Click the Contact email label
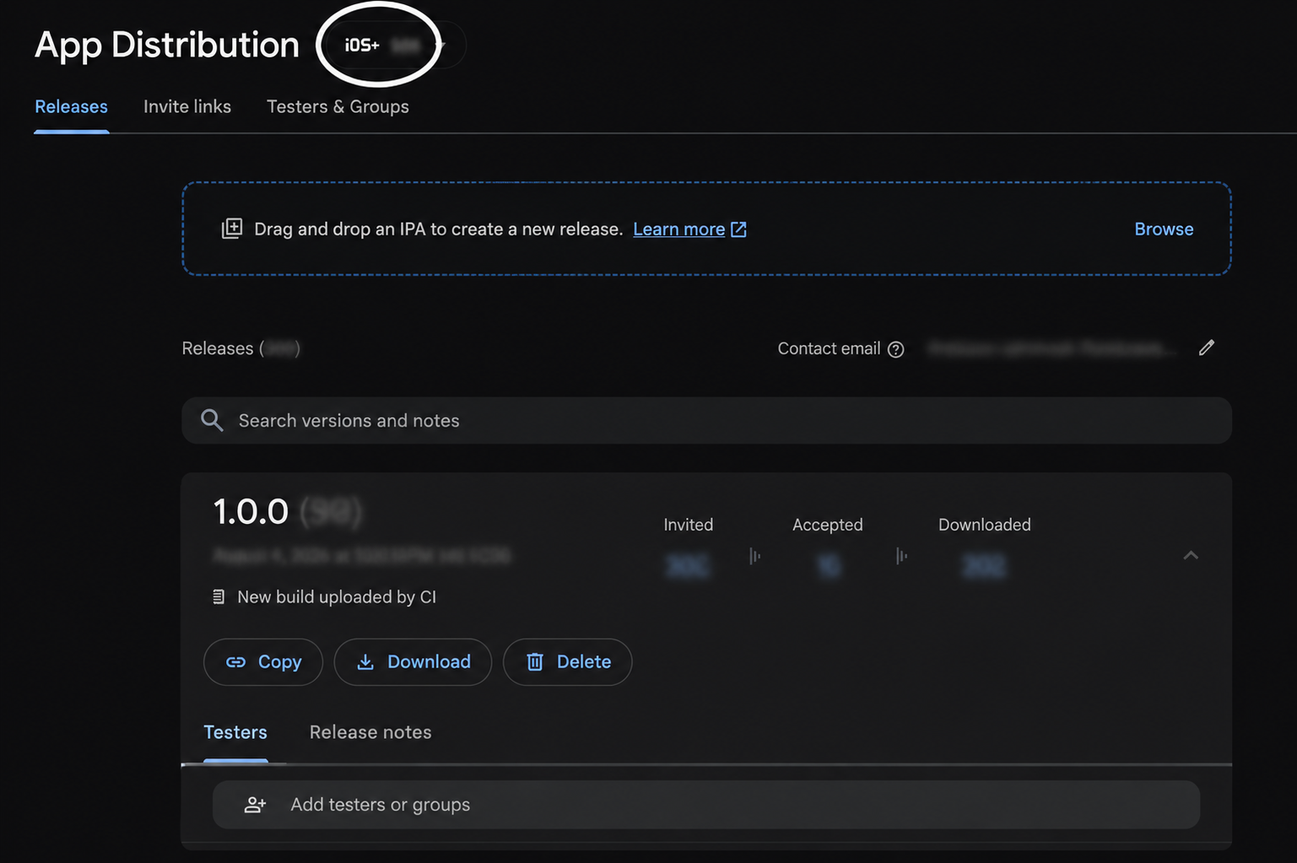This screenshot has width=1297, height=863. tap(829, 348)
